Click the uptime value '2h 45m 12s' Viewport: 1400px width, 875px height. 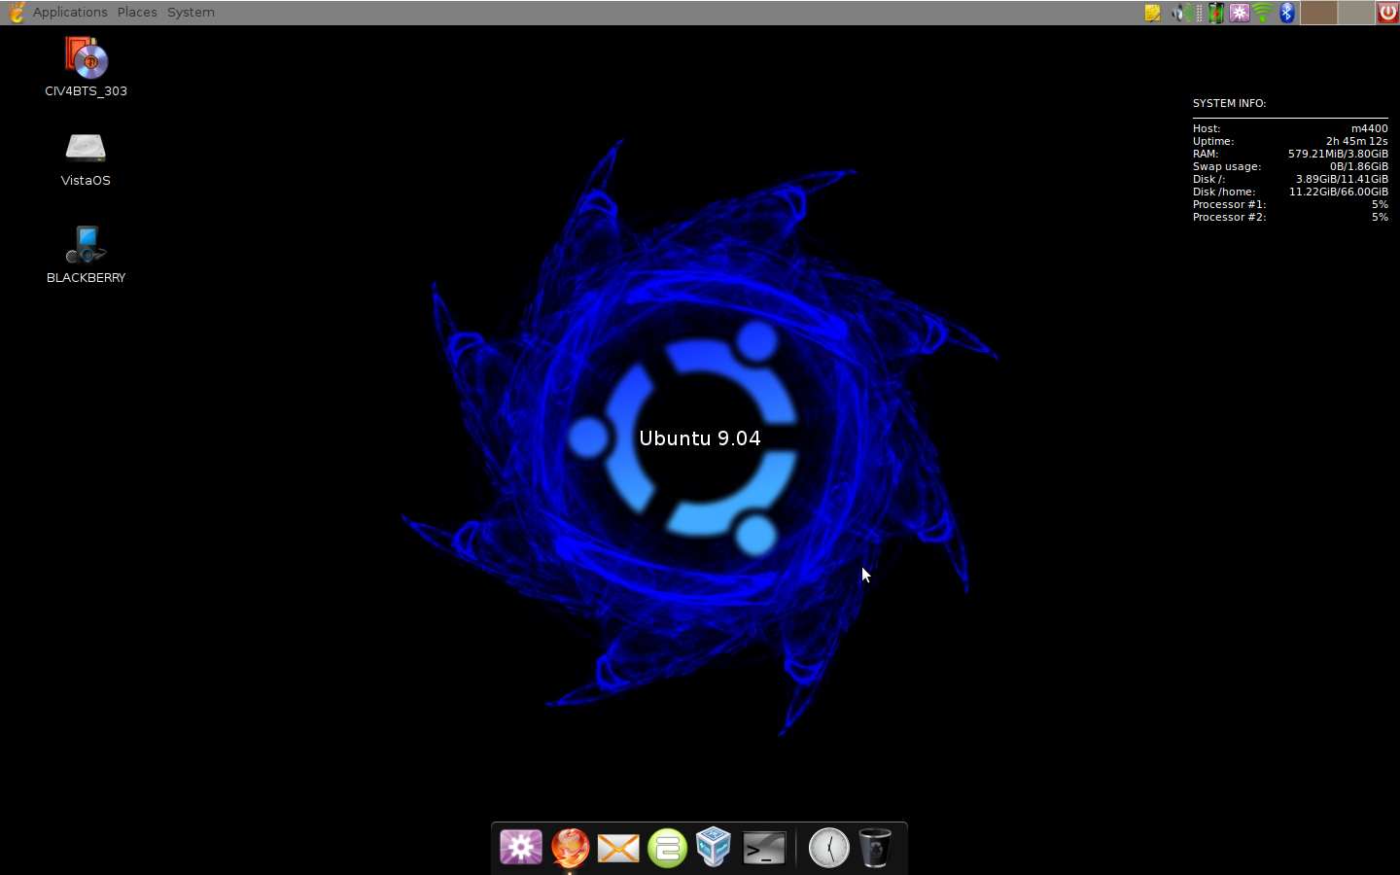[x=1357, y=141]
